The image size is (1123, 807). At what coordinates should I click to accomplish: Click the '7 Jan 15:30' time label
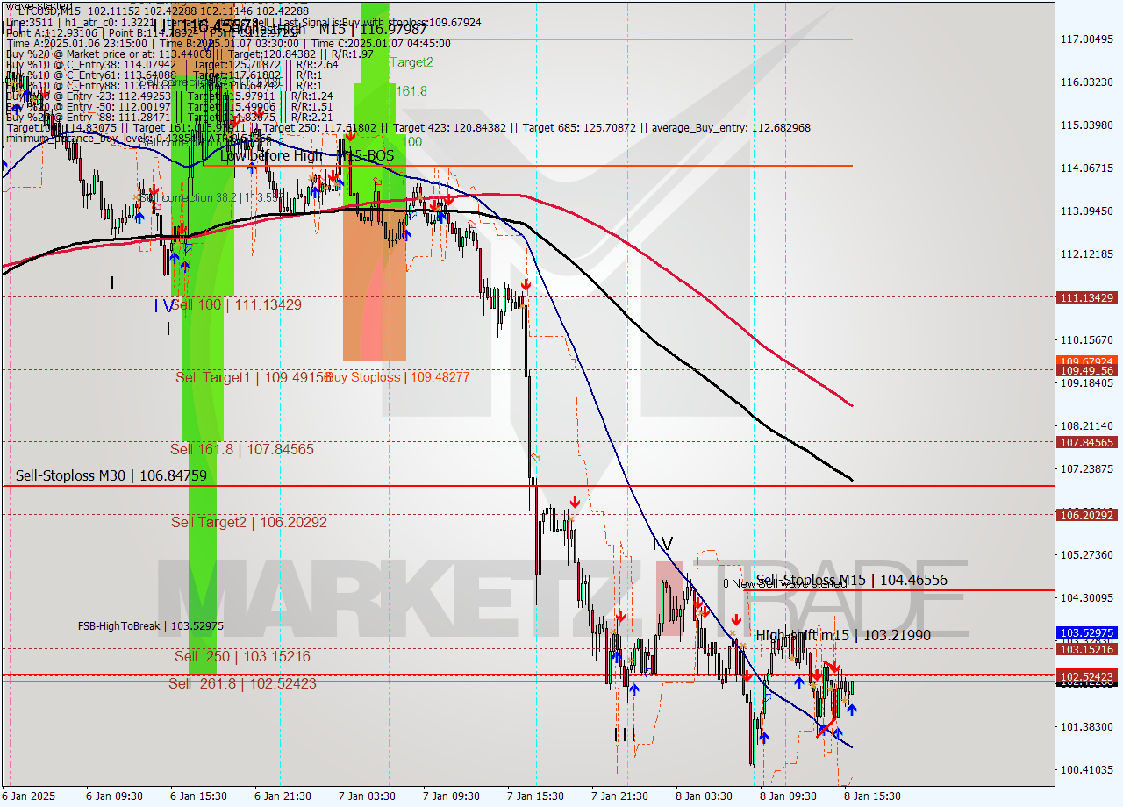coord(536,796)
